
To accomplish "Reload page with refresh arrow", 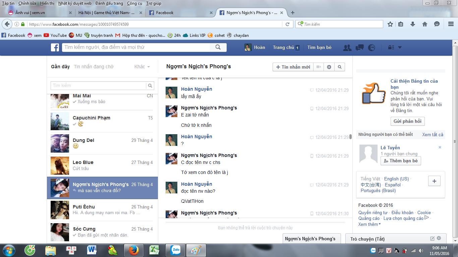I will [287, 24].
